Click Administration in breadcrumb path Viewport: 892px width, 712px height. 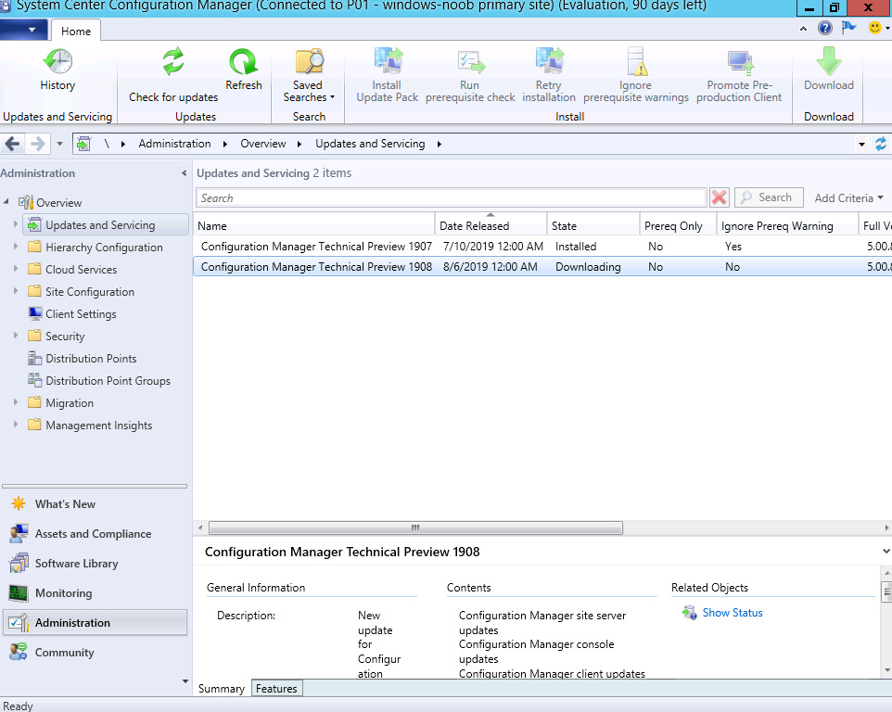click(174, 144)
